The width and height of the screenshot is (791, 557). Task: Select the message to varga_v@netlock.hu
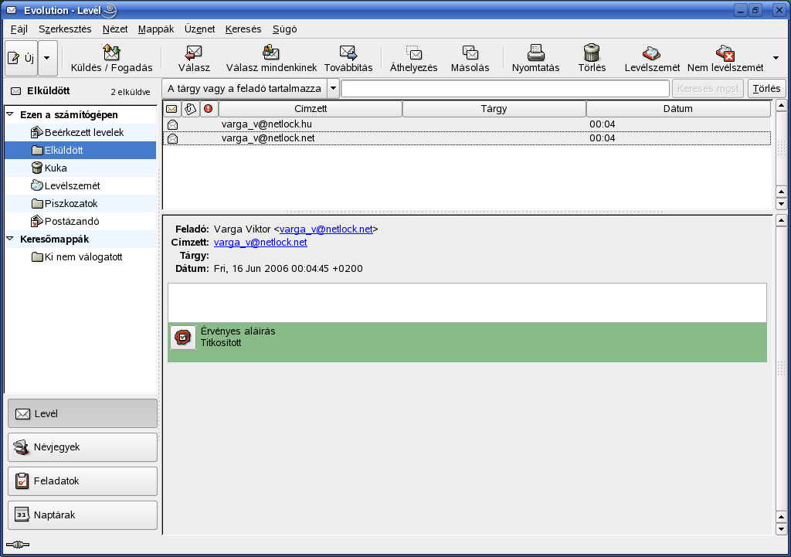tap(467, 124)
